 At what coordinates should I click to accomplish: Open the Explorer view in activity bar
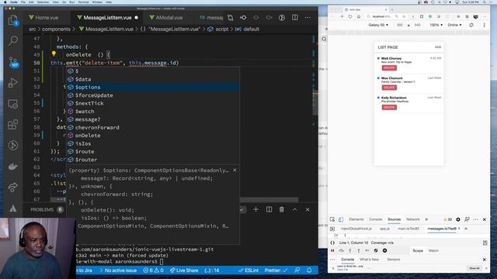tap(12, 20)
